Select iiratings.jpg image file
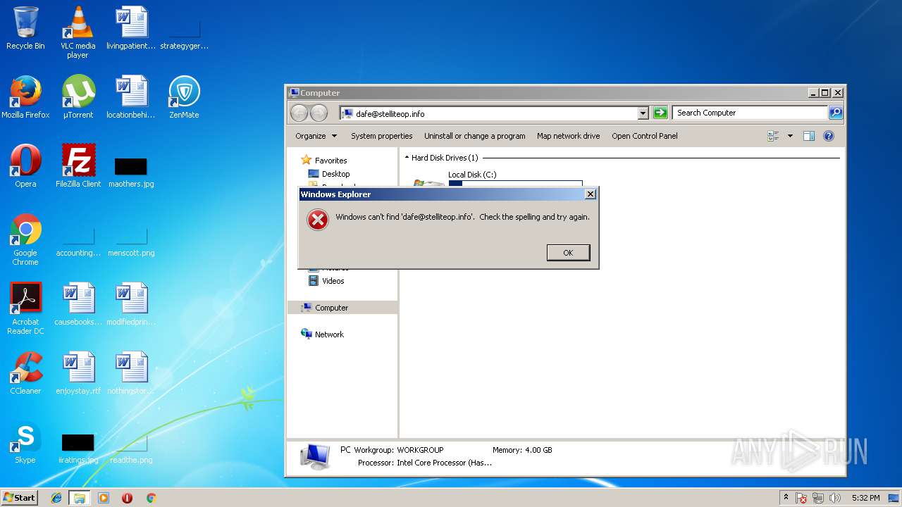 78,448
